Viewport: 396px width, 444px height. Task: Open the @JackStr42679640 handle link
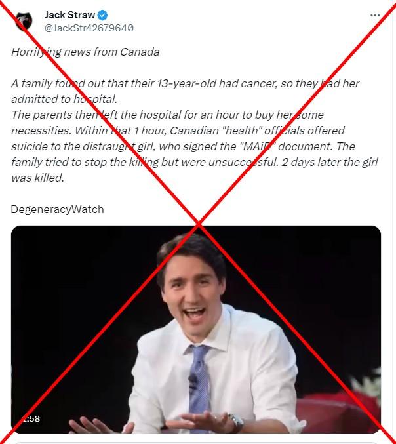[x=89, y=28]
